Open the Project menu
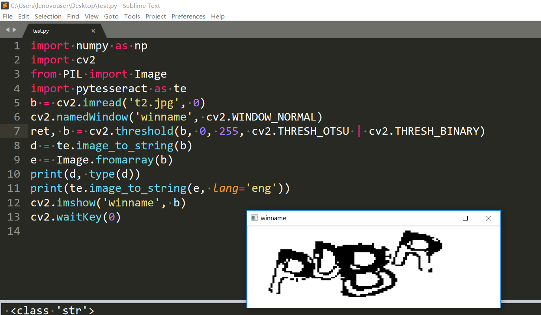This screenshot has height=315, width=541. click(x=156, y=16)
